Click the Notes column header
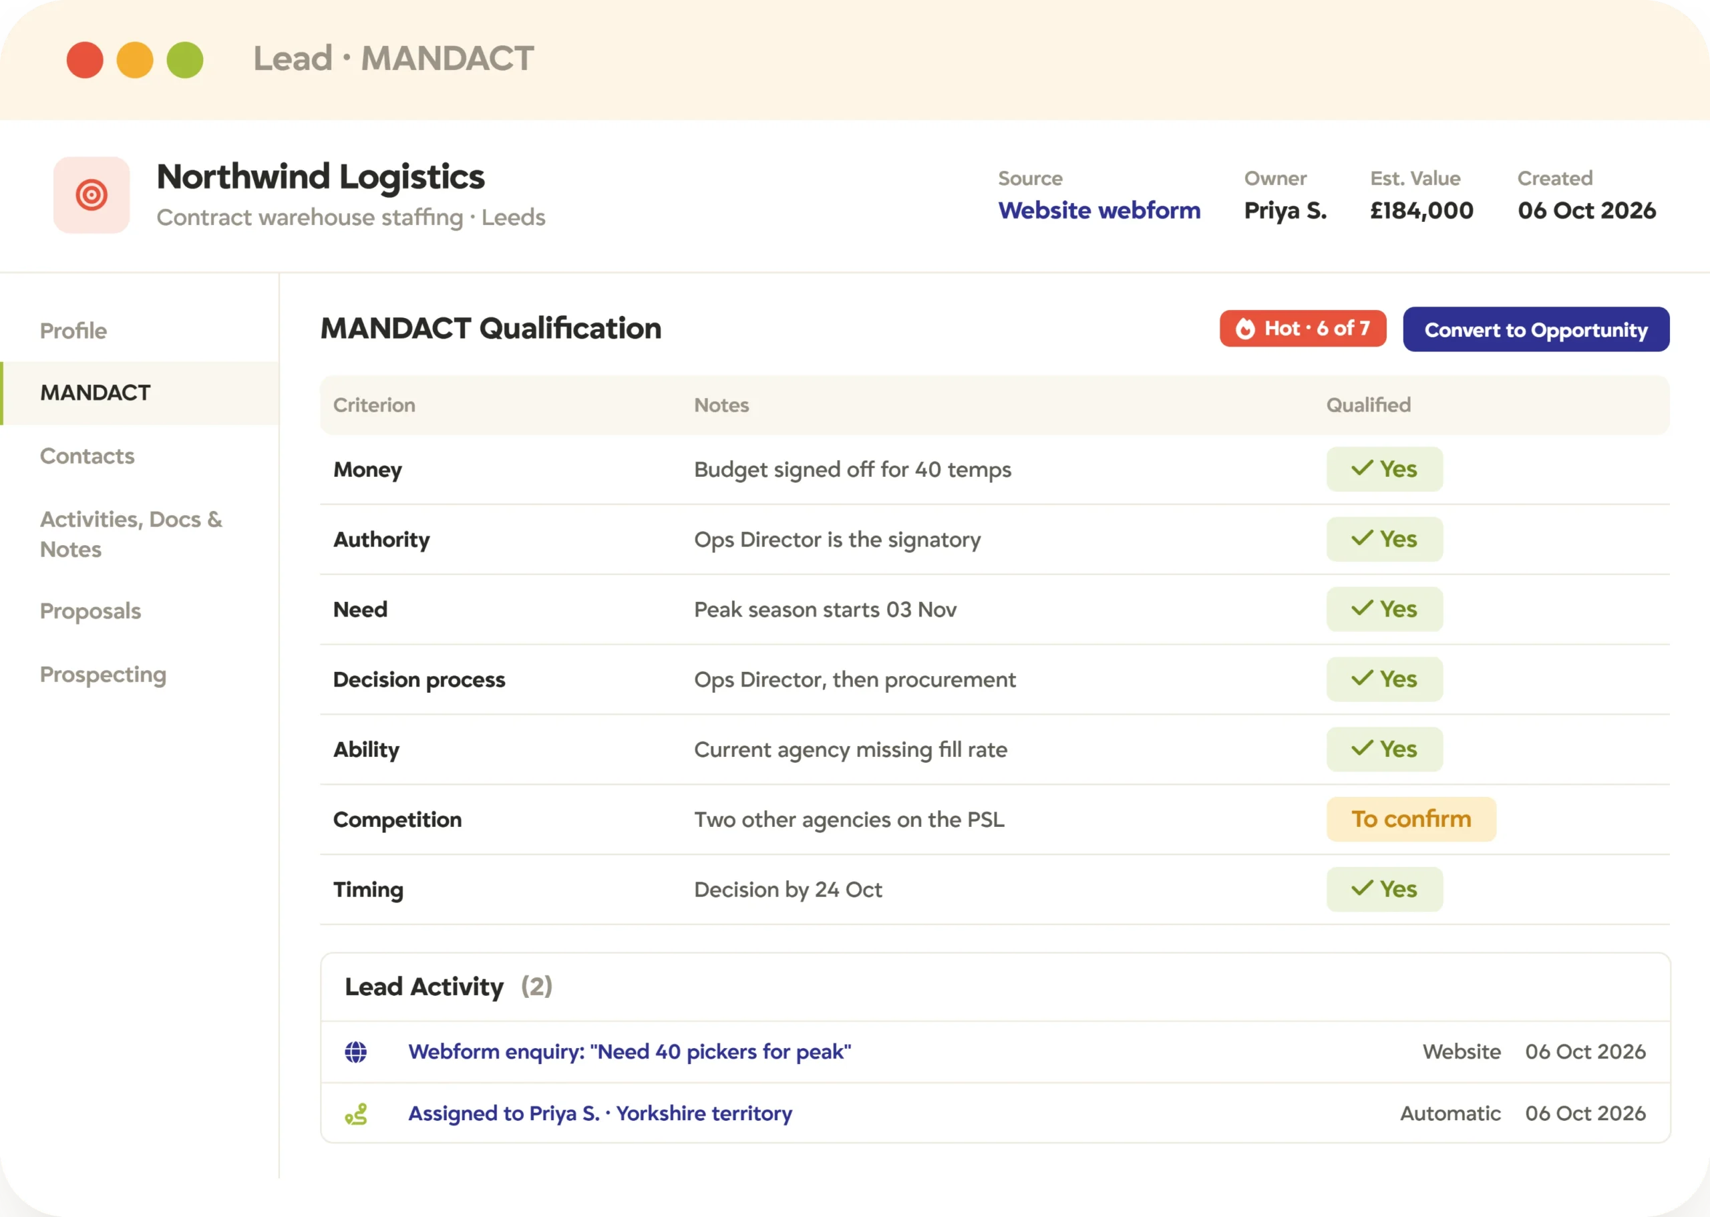 pyautogui.click(x=721, y=405)
